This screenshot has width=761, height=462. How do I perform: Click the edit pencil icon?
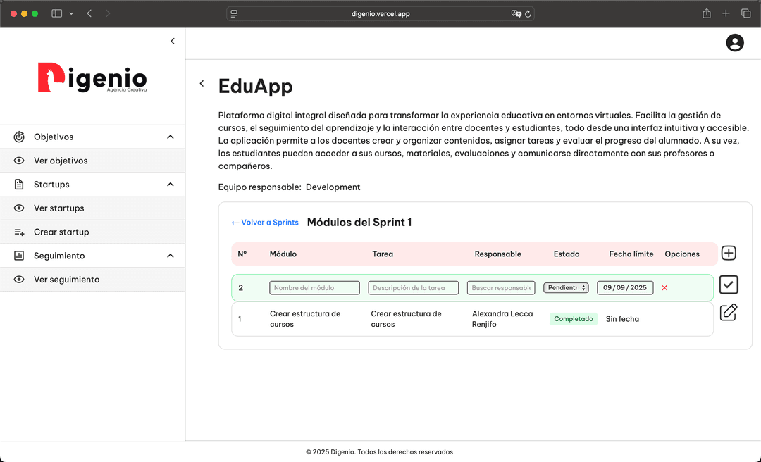point(729,313)
